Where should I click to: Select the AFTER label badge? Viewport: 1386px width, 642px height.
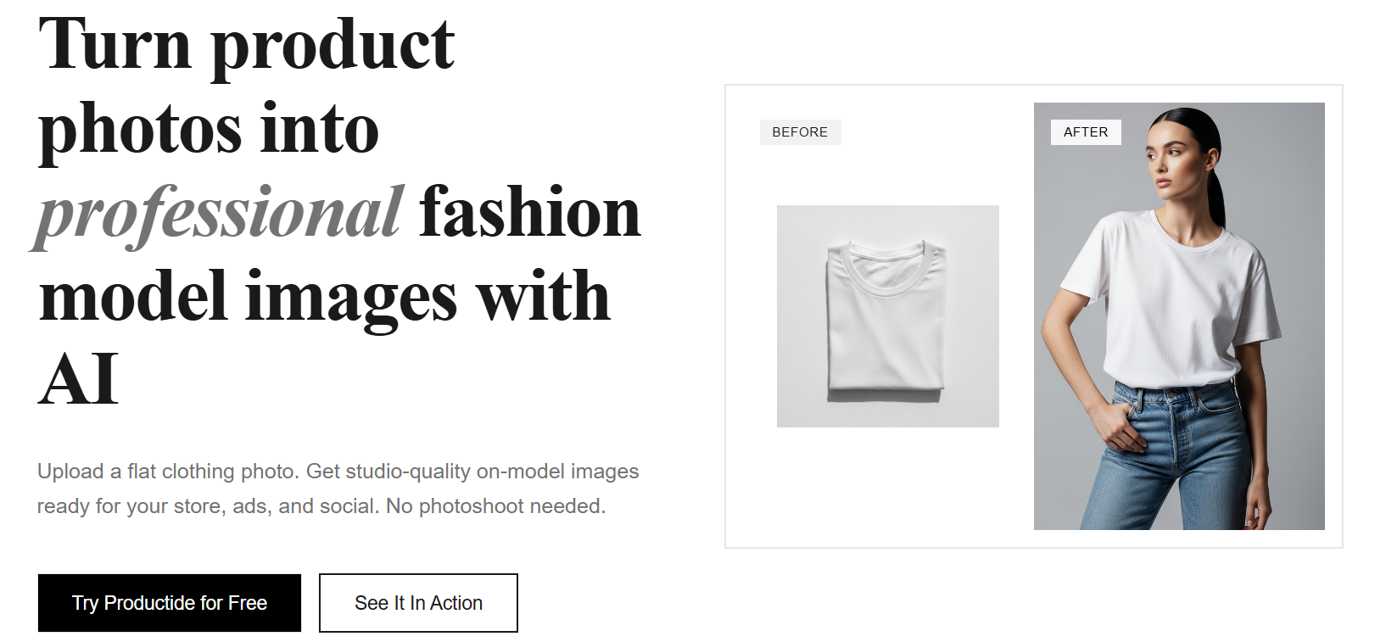[1086, 131]
